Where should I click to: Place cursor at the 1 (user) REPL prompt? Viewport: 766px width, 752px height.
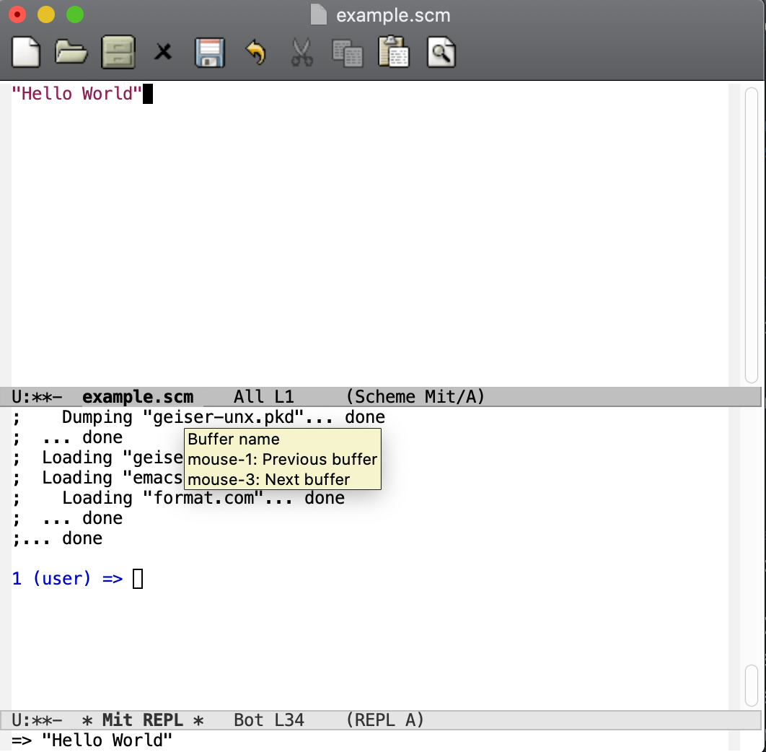pyautogui.click(x=137, y=578)
